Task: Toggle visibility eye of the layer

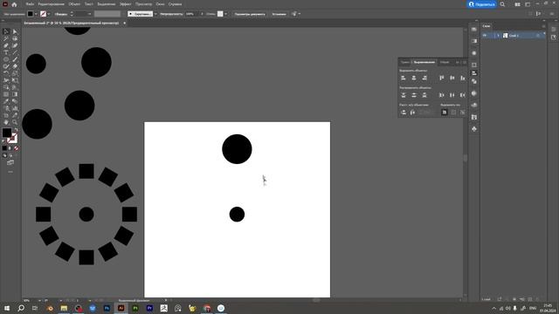Action: [x=485, y=35]
